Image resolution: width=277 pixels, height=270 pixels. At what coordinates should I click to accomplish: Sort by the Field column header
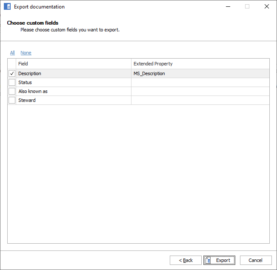coord(73,64)
